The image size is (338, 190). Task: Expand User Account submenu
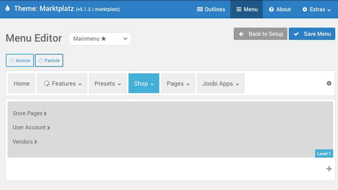pos(31,127)
